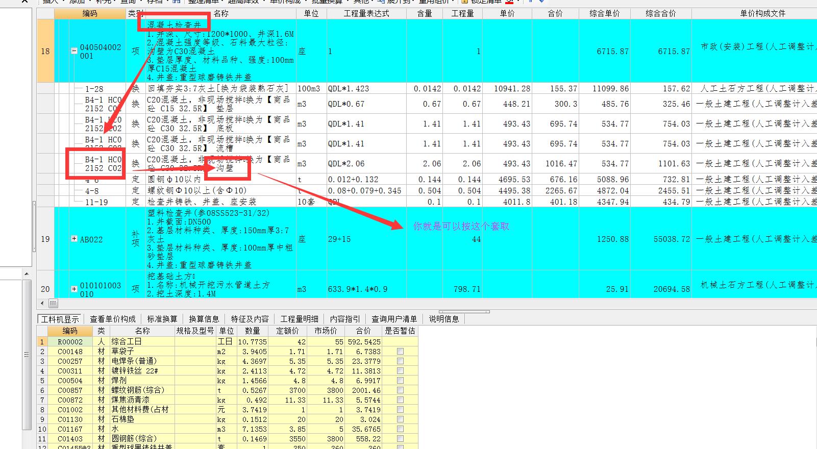Click the 综合单价 column header
Viewport: 817px width, 449px height.
point(604,13)
